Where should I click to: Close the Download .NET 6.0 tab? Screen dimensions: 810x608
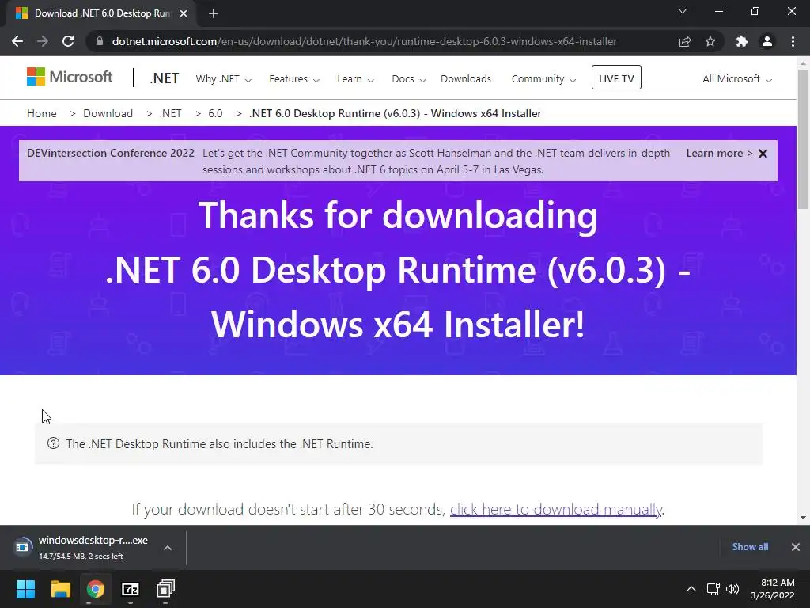tap(184, 13)
